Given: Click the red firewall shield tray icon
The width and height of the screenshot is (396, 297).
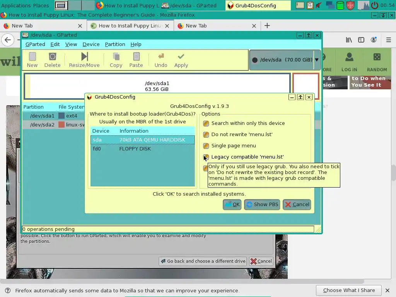Looking at the screenshot, I should (350, 5).
